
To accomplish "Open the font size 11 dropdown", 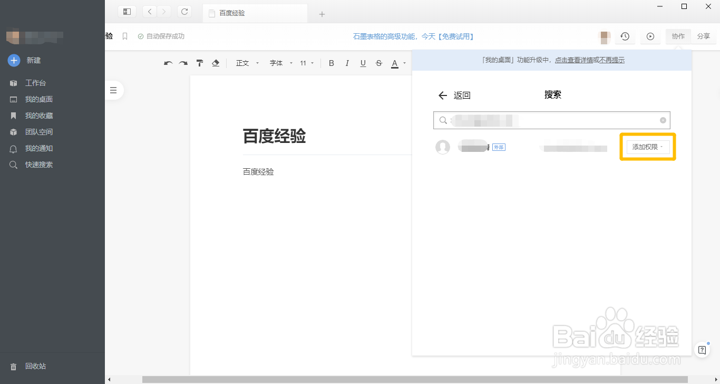I will pos(307,63).
